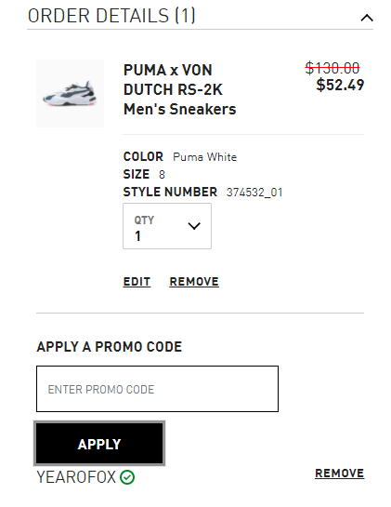Click the EDIT link for the sneakers

pos(137,282)
